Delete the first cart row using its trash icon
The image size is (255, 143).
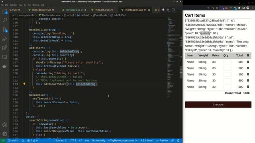[248, 62]
